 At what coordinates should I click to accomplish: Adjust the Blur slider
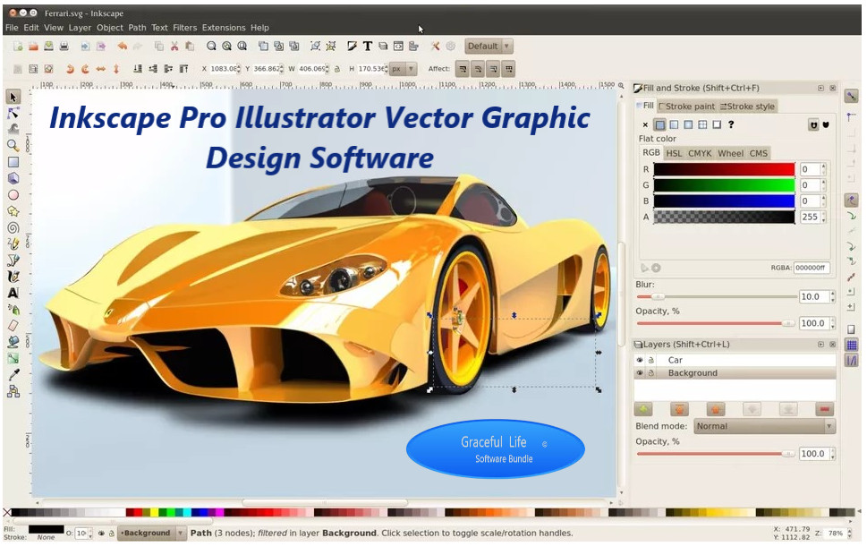tap(717, 297)
